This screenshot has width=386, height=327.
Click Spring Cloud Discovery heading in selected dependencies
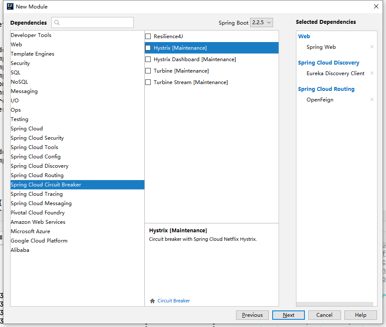coord(329,63)
